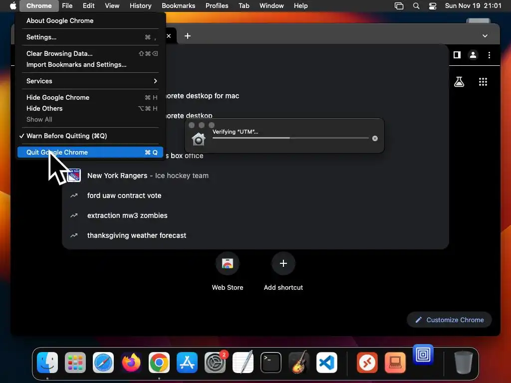Select extraction mw3 zombies suggestion
Viewport: 511px width, 383px height.
point(256,215)
